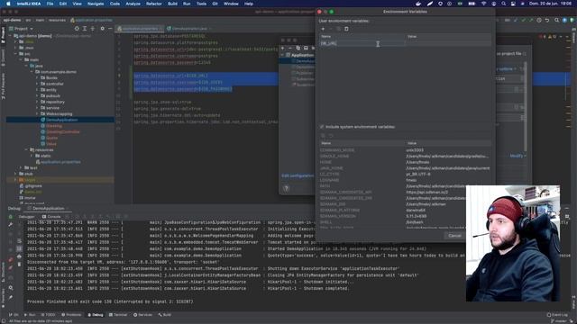Click the Apple menu icon

tap(8, 4)
